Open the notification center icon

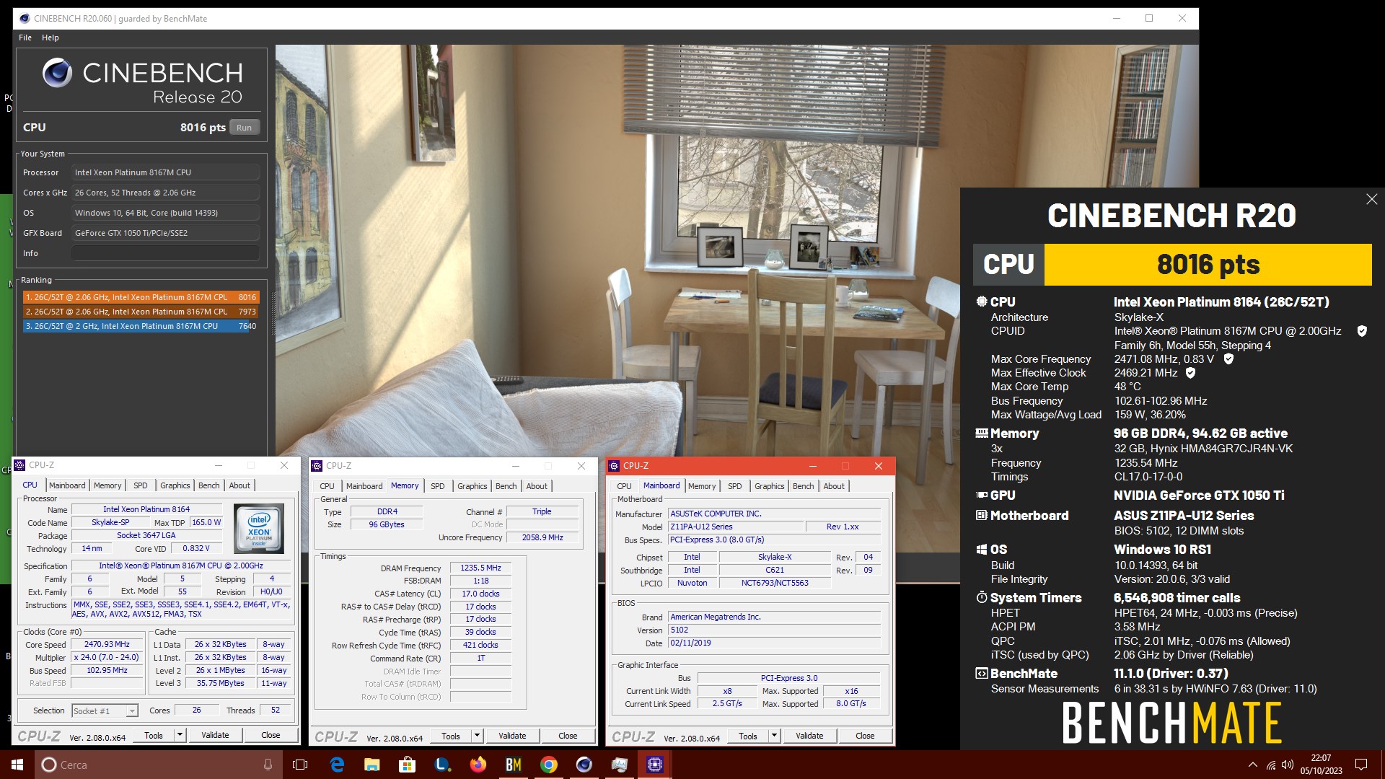1361,765
